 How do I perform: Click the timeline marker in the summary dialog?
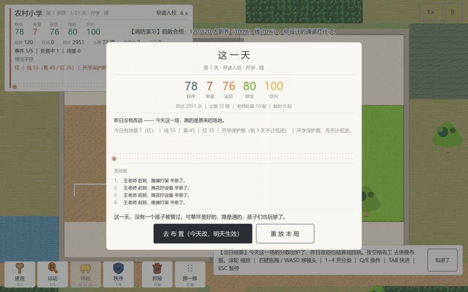(x=114, y=159)
